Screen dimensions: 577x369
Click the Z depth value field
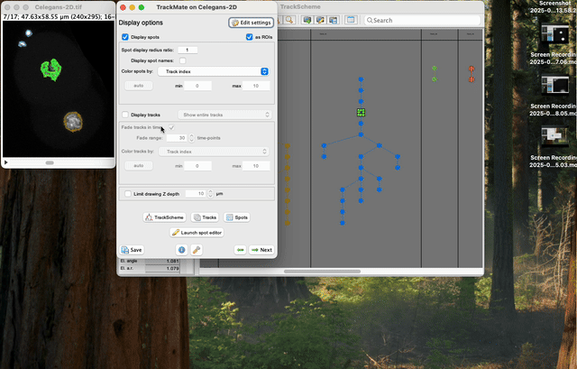tap(196, 194)
